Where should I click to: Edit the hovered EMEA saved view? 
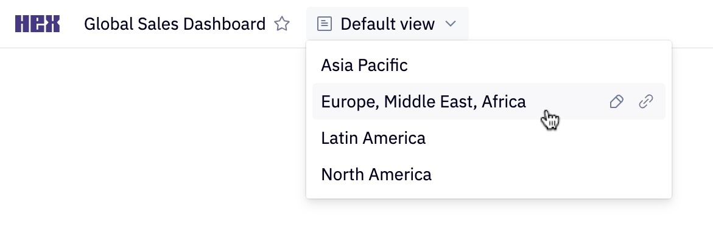coord(616,102)
